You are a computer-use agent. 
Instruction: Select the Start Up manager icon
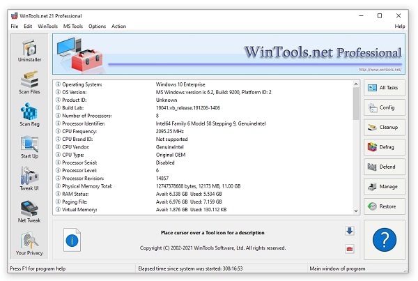click(29, 147)
